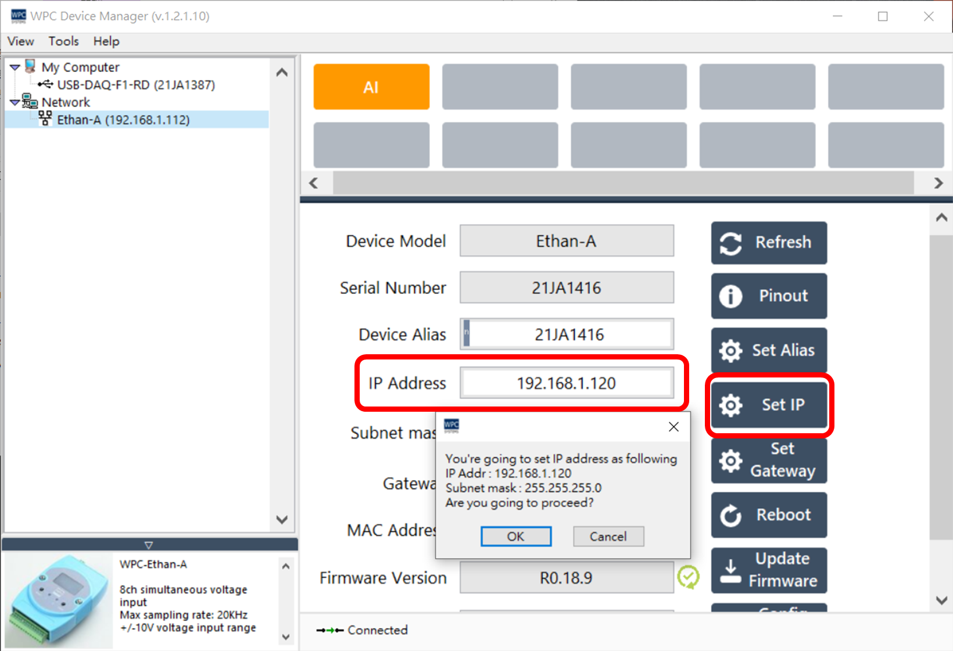
Task: Click the green firmware status check icon
Action: point(689,577)
